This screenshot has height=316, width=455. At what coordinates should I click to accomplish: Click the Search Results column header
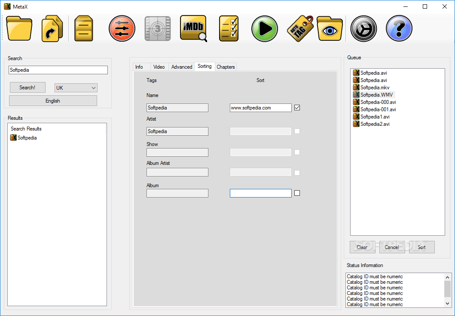pos(57,129)
